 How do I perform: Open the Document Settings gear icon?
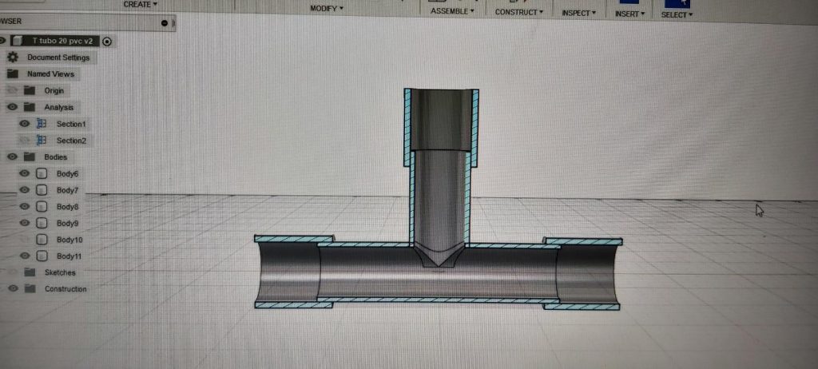(13, 58)
